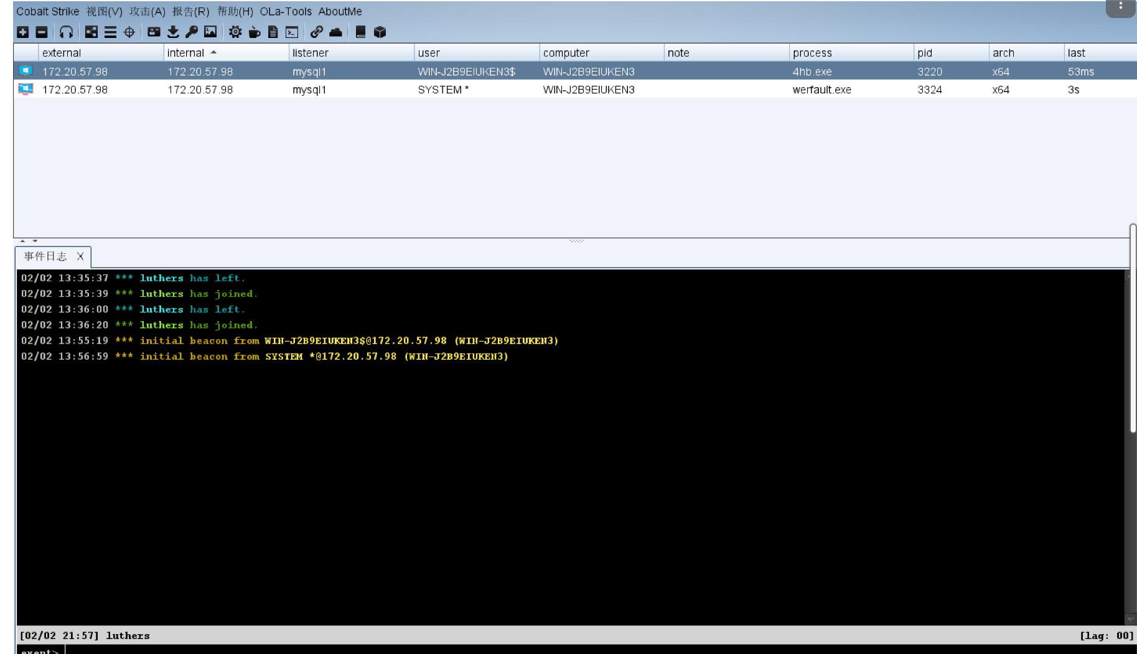This screenshot has height=654, width=1137.
Task: Click the lag indicator in status bar
Action: 1107,635
